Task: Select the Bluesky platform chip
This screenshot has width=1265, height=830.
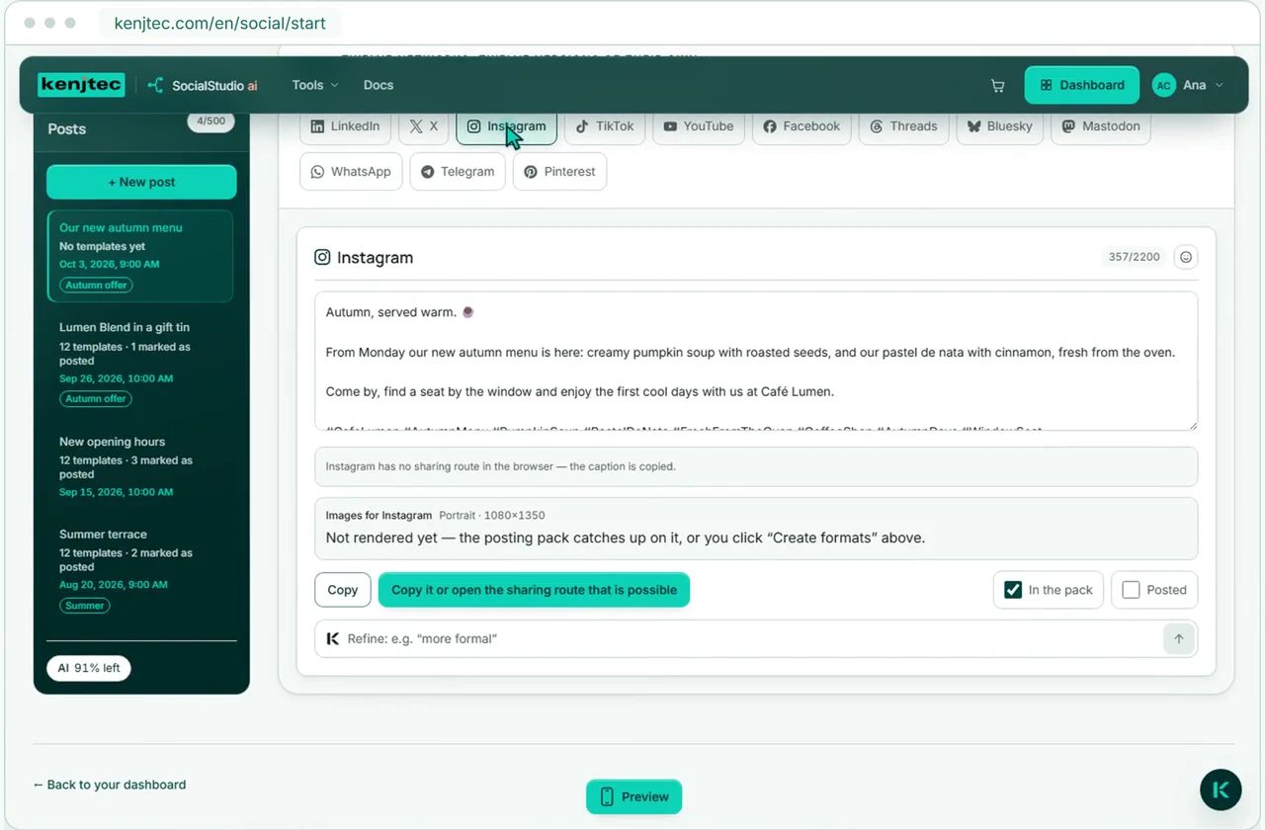Action: [x=999, y=126]
